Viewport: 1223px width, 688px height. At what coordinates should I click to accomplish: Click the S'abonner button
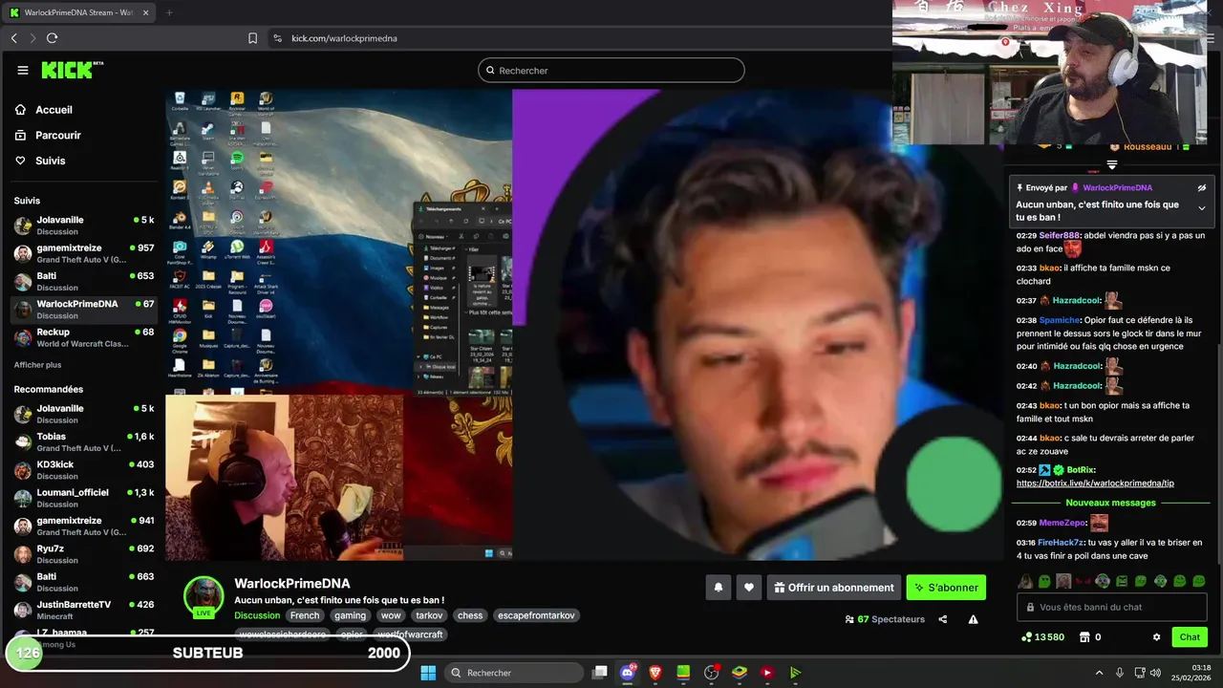946,588
